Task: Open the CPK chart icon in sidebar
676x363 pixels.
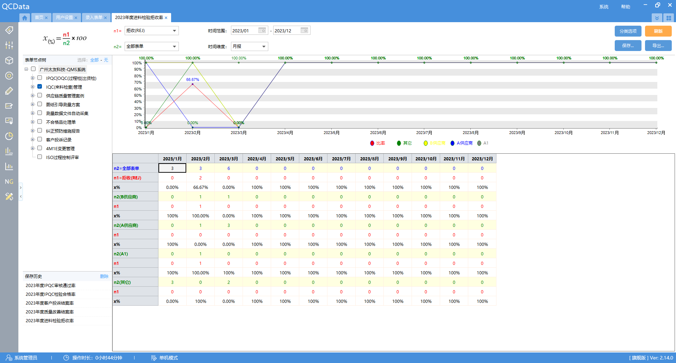Action: pyautogui.click(x=9, y=151)
